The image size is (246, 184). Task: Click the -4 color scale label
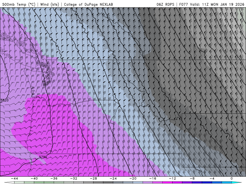point(212,178)
